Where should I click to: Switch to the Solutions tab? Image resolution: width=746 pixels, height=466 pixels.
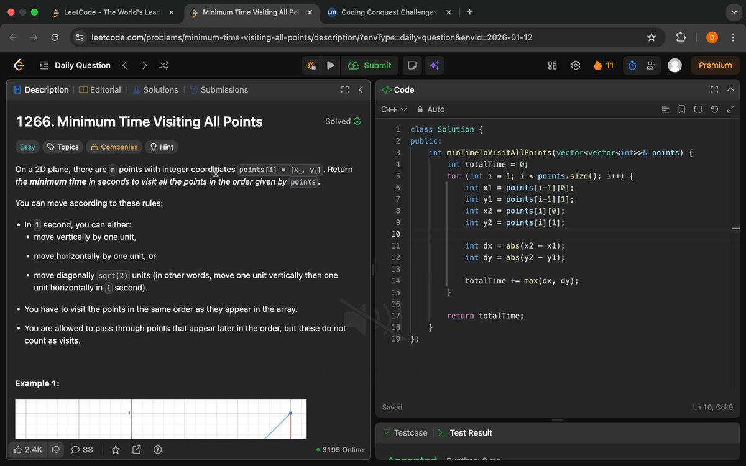[x=155, y=90]
